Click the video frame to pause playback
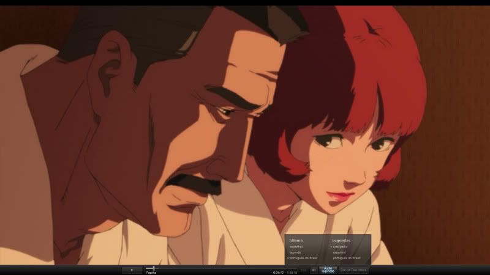490x275 pixels. tap(245, 122)
